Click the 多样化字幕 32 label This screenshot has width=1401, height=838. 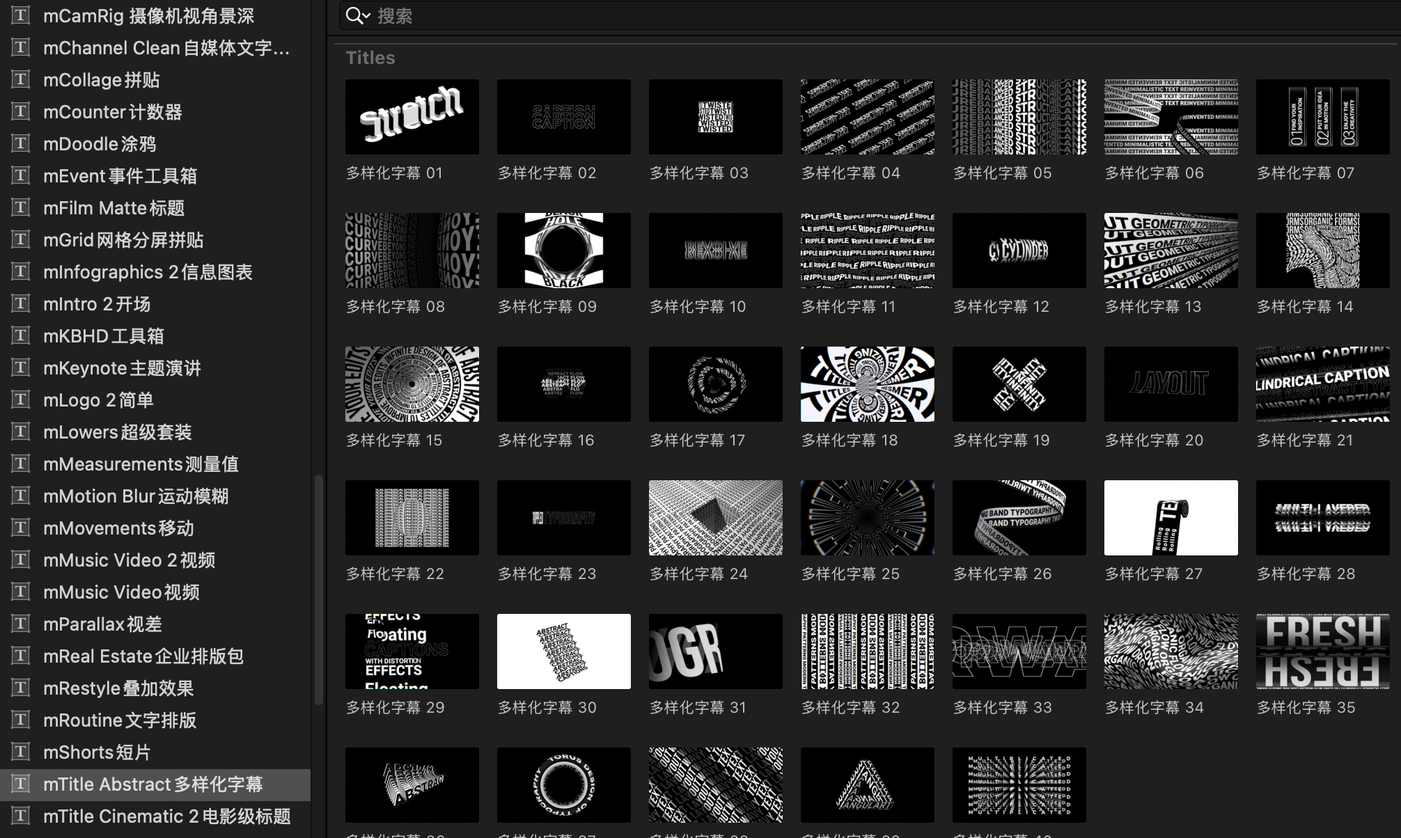point(850,708)
